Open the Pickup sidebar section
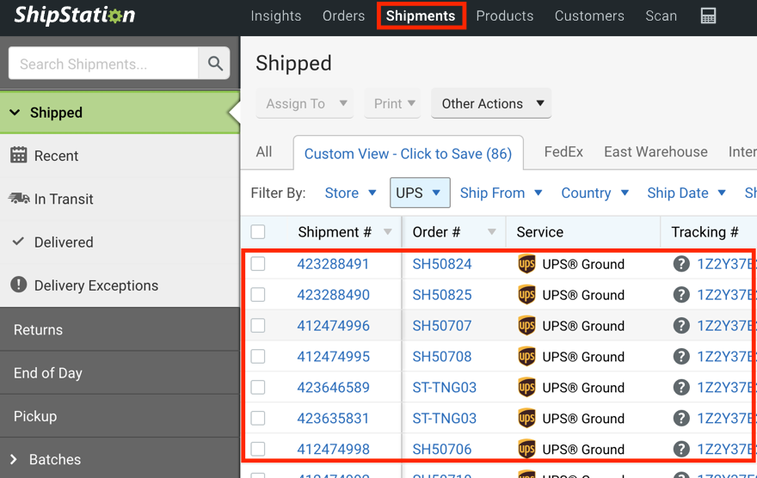Screen dimensions: 757x478 tap(120, 416)
